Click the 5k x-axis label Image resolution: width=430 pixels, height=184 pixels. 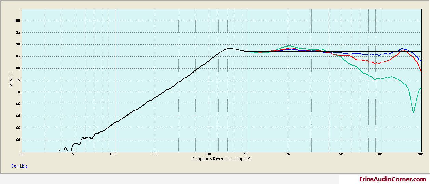341,154
